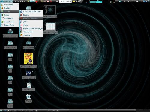Click the Pidgin Internet Messenger icon

point(21,28)
